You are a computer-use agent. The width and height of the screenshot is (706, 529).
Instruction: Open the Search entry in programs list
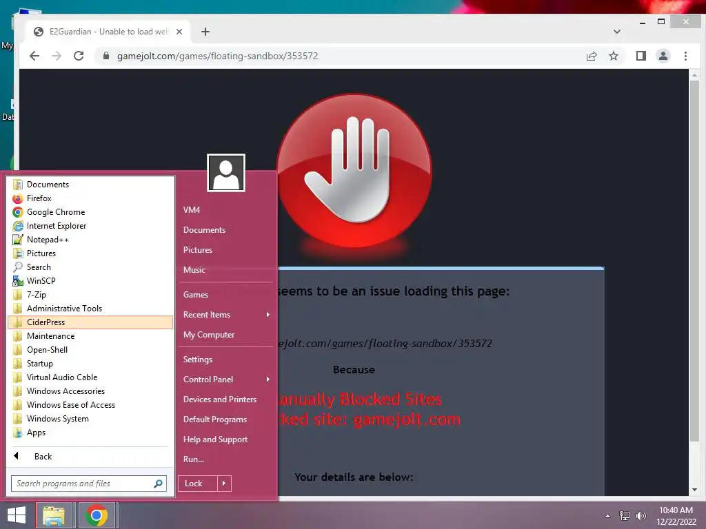click(x=90, y=267)
